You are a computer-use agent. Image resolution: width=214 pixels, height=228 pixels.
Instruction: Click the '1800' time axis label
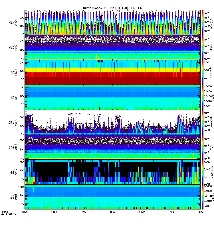tap(200, 212)
